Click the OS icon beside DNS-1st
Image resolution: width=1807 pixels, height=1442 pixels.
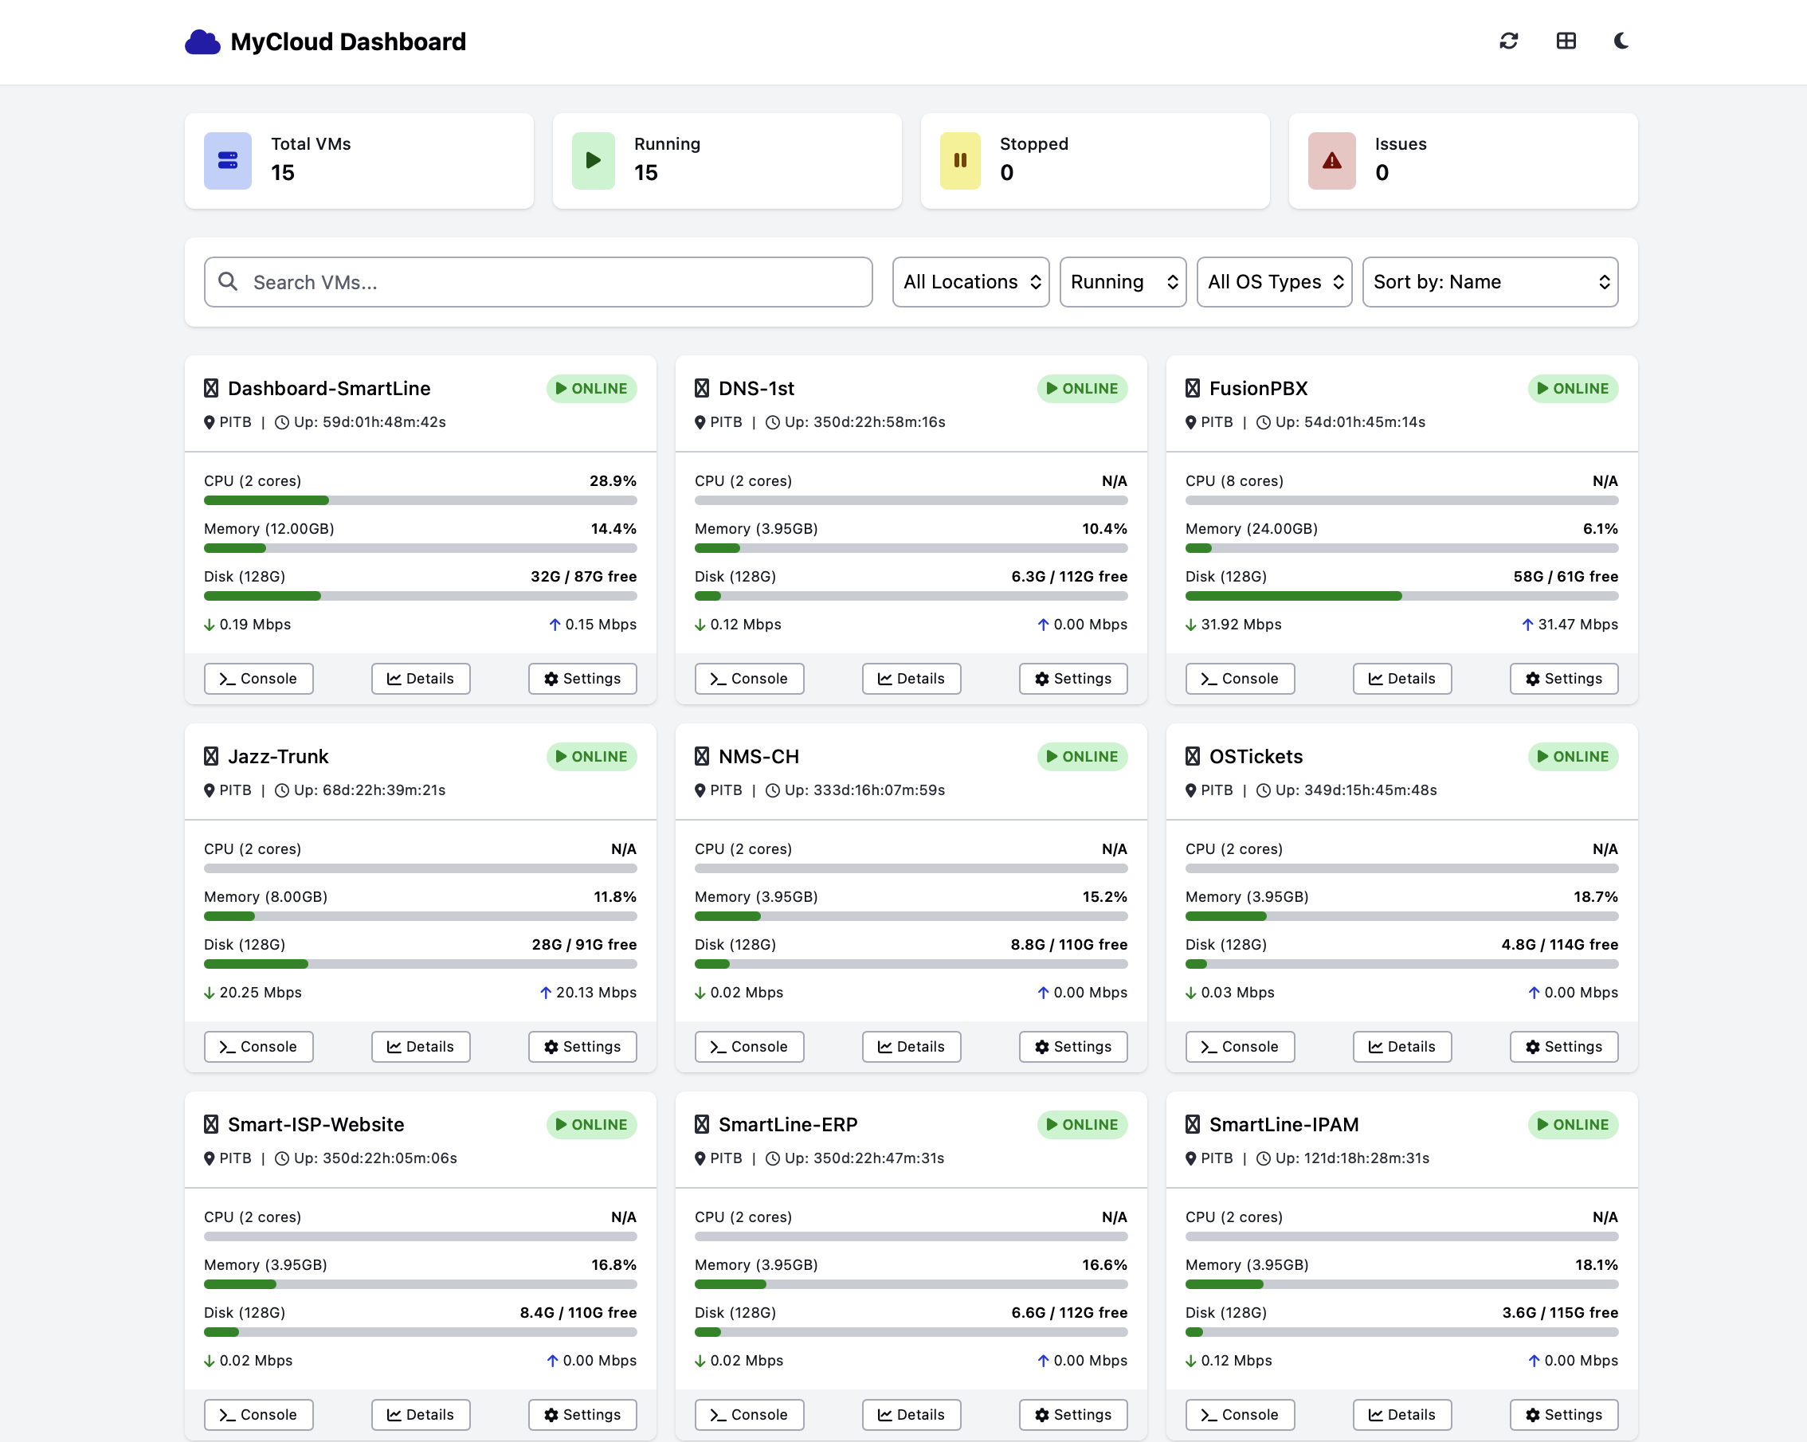click(701, 388)
